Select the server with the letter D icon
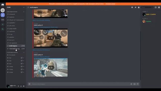161x91 pixels. coord(3,15)
